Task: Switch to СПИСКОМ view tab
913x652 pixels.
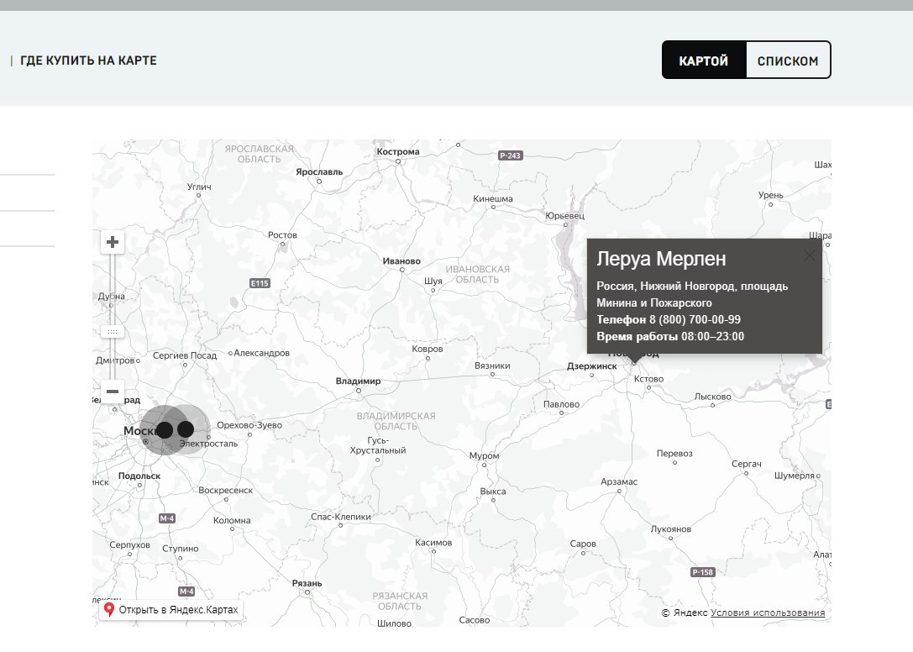Action: pyautogui.click(x=788, y=60)
